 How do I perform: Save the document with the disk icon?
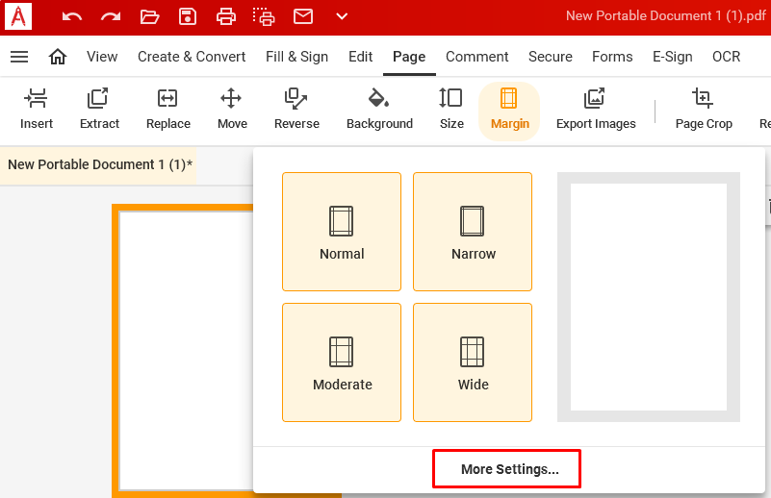tap(188, 16)
